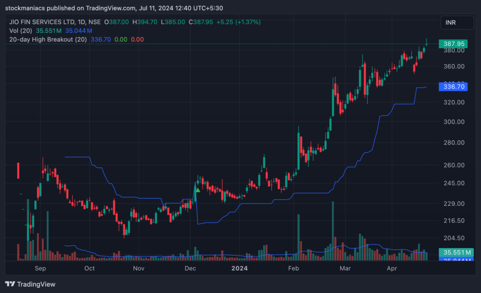
Task: Click the 35.551 M volume label
Action: click(x=456, y=252)
